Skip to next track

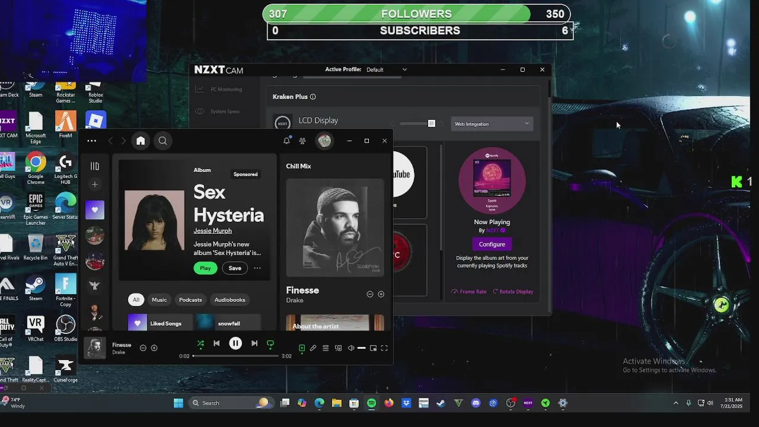click(x=254, y=343)
